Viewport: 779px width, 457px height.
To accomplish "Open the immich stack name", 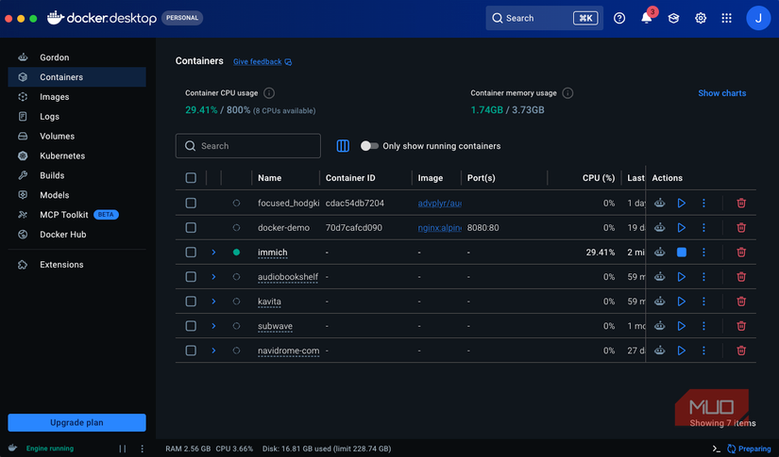I will (x=272, y=253).
